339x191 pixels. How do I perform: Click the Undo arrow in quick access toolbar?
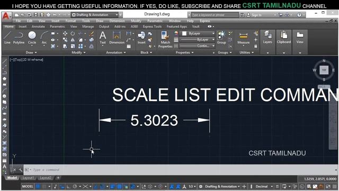(x=55, y=15)
